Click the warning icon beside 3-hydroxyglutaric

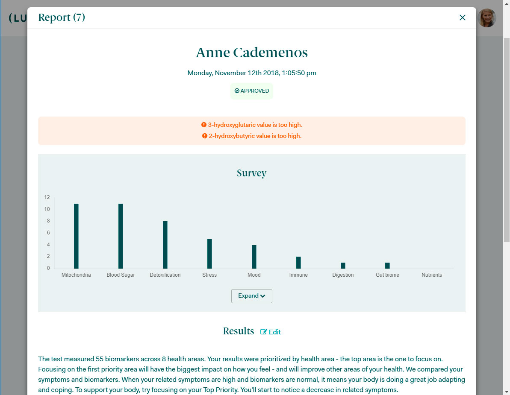204,125
